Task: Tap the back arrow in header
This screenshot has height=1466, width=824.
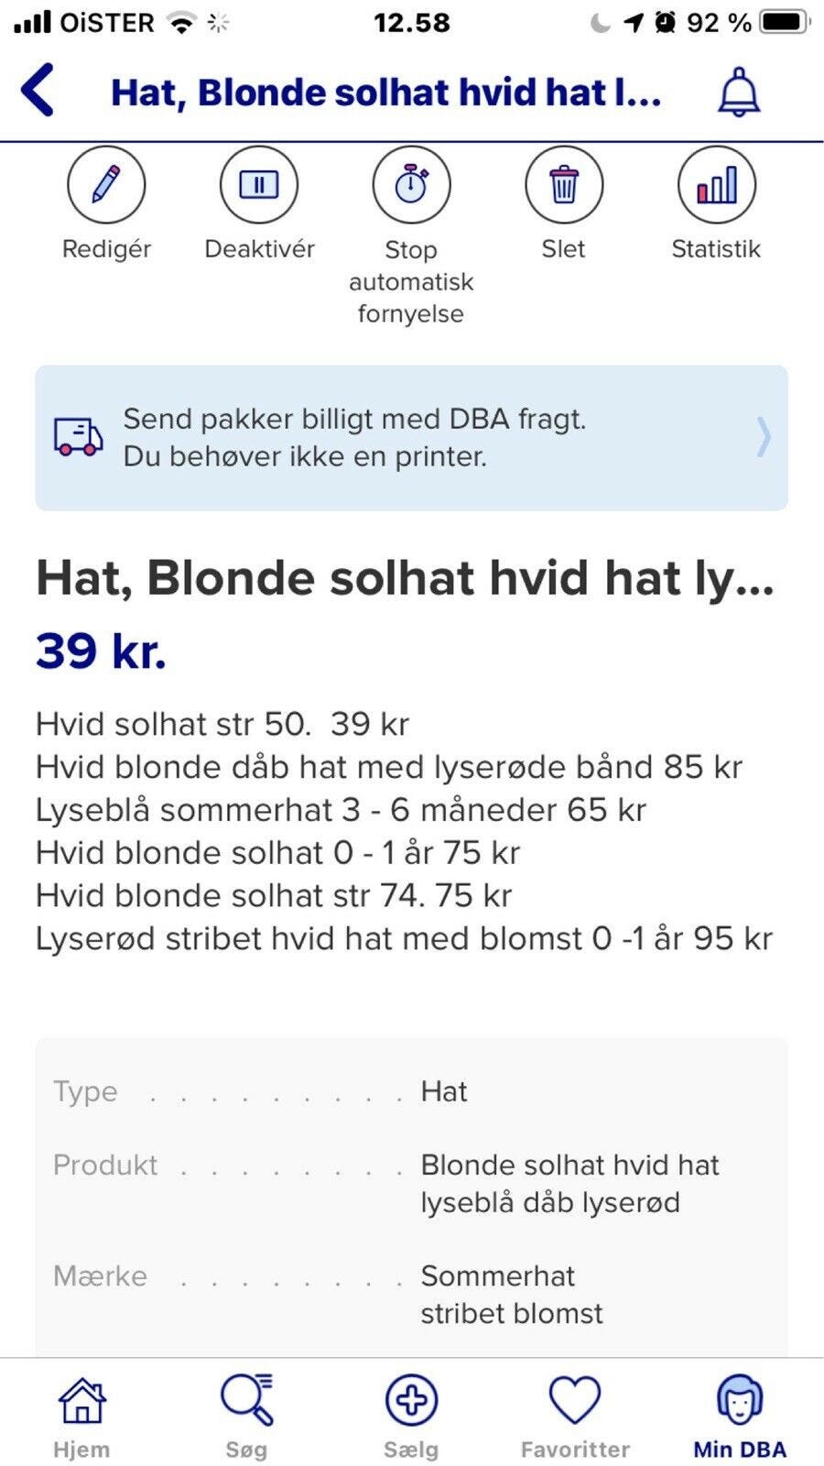Action: (x=38, y=90)
